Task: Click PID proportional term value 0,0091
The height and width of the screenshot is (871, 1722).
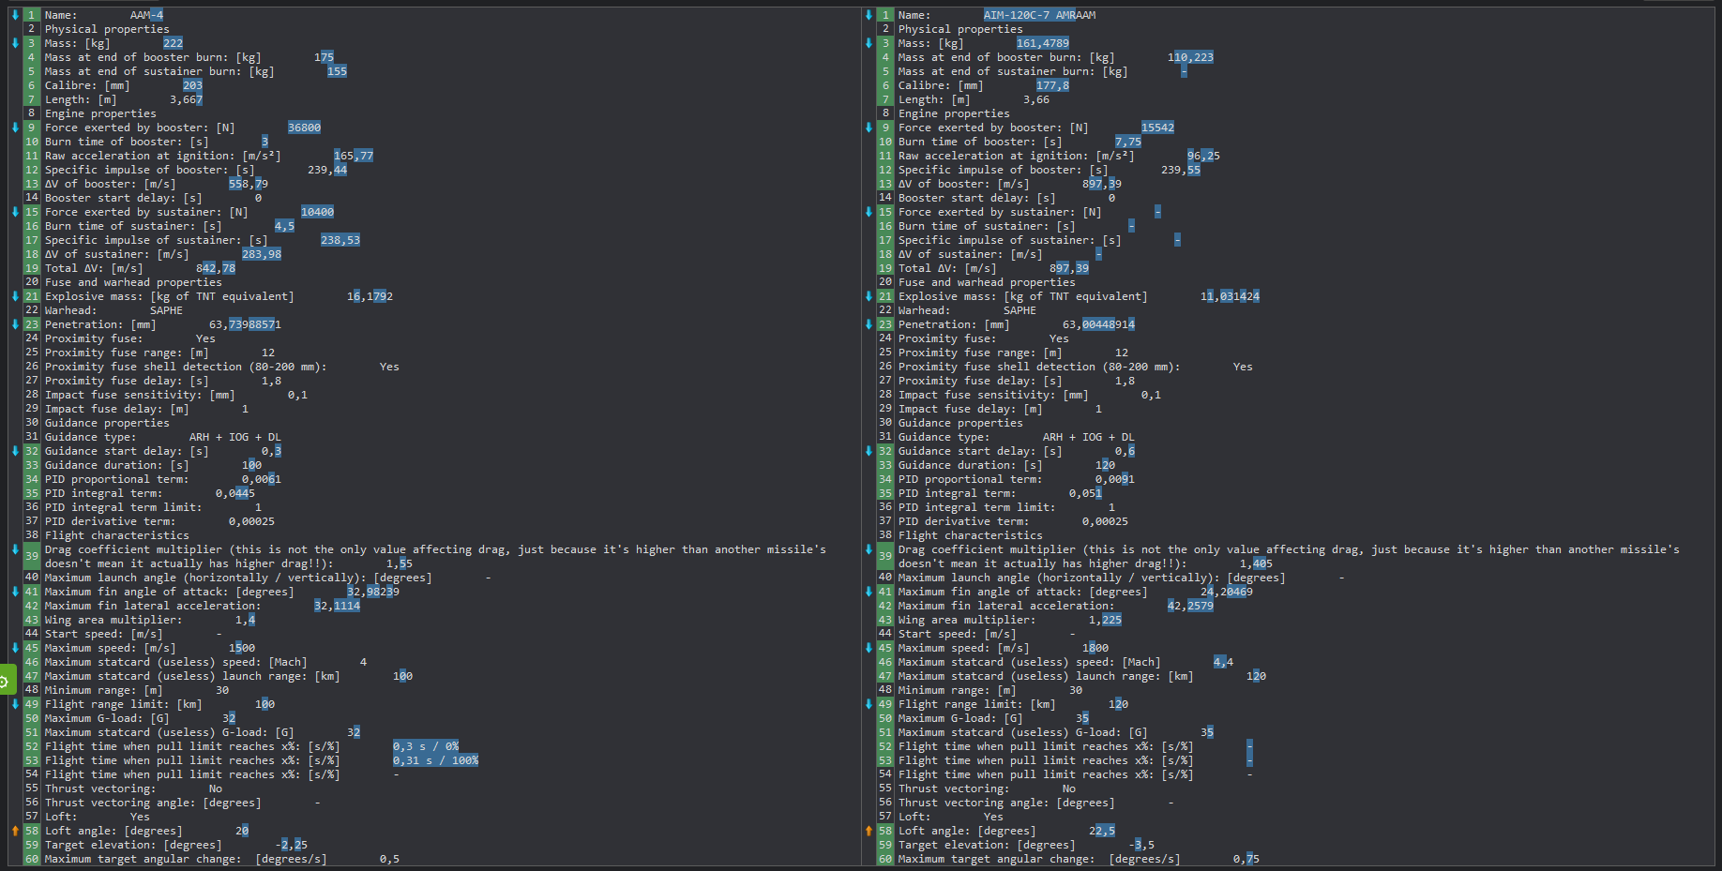Action: [x=1115, y=479]
